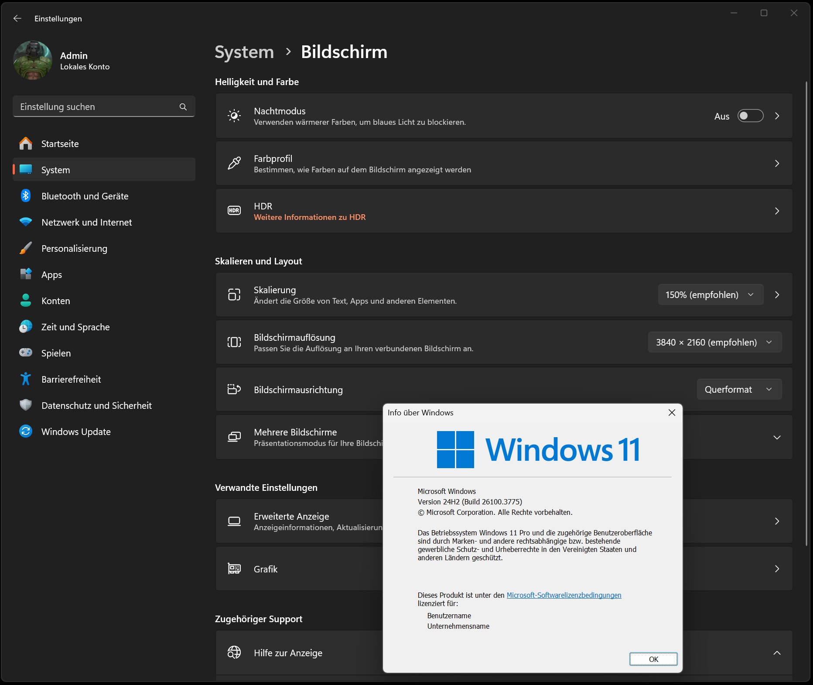Expand the Mehrere Bildschirme section
This screenshot has width=813, height=685.
777,437
